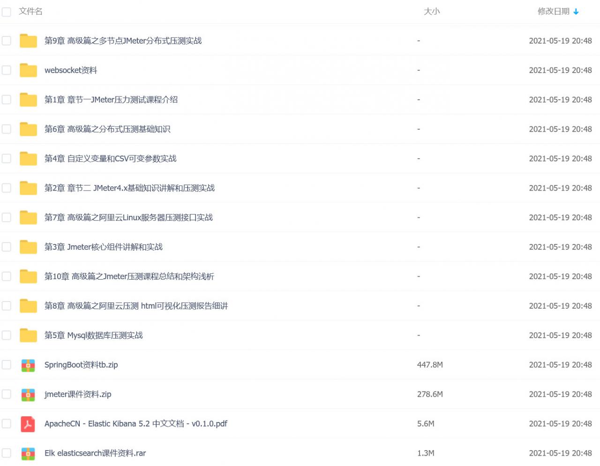This screenshot has width=600, height=466.
Task: Tick checkbox for 第6章 分布式压测基础知识
Action: (6, 129)
